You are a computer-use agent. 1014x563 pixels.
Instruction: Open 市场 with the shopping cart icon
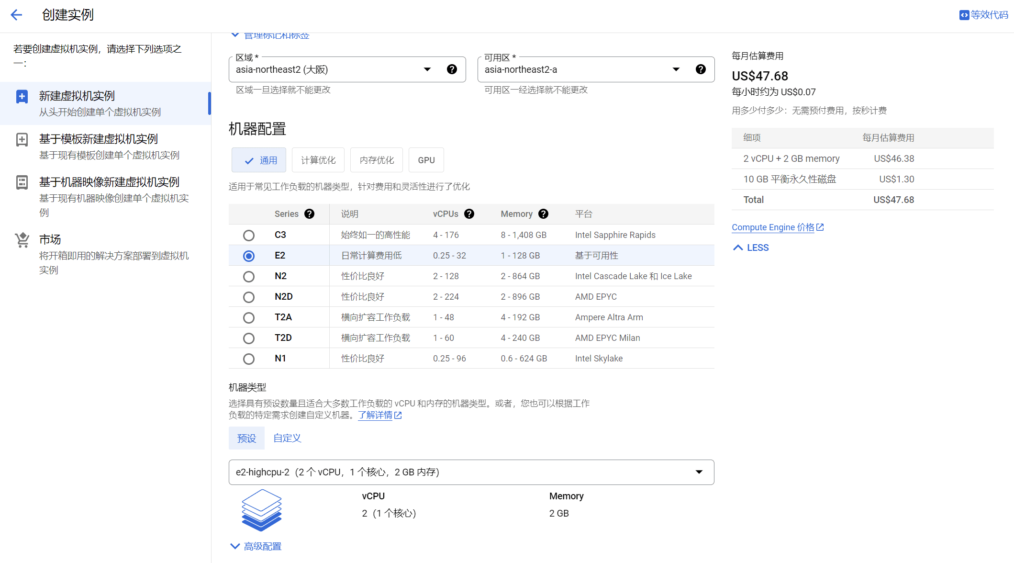click(x=51, y=239)
